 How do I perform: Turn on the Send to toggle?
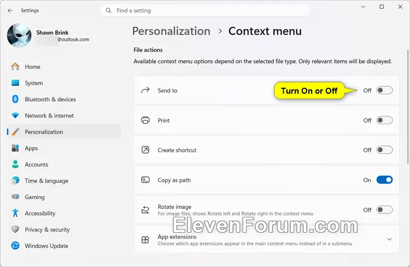(x=384, y=90)
